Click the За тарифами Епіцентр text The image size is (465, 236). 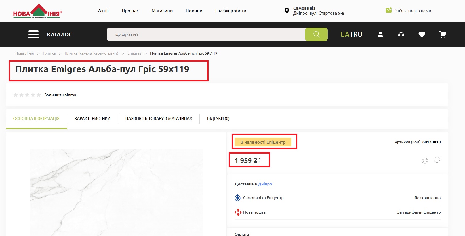tap(419, 212)
